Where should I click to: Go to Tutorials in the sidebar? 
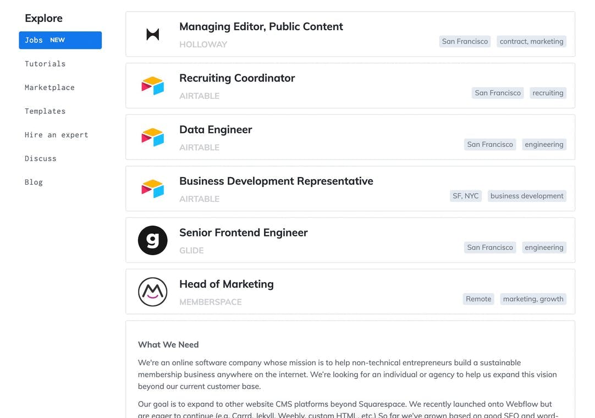pyautogui.click(x=45, y=64)
